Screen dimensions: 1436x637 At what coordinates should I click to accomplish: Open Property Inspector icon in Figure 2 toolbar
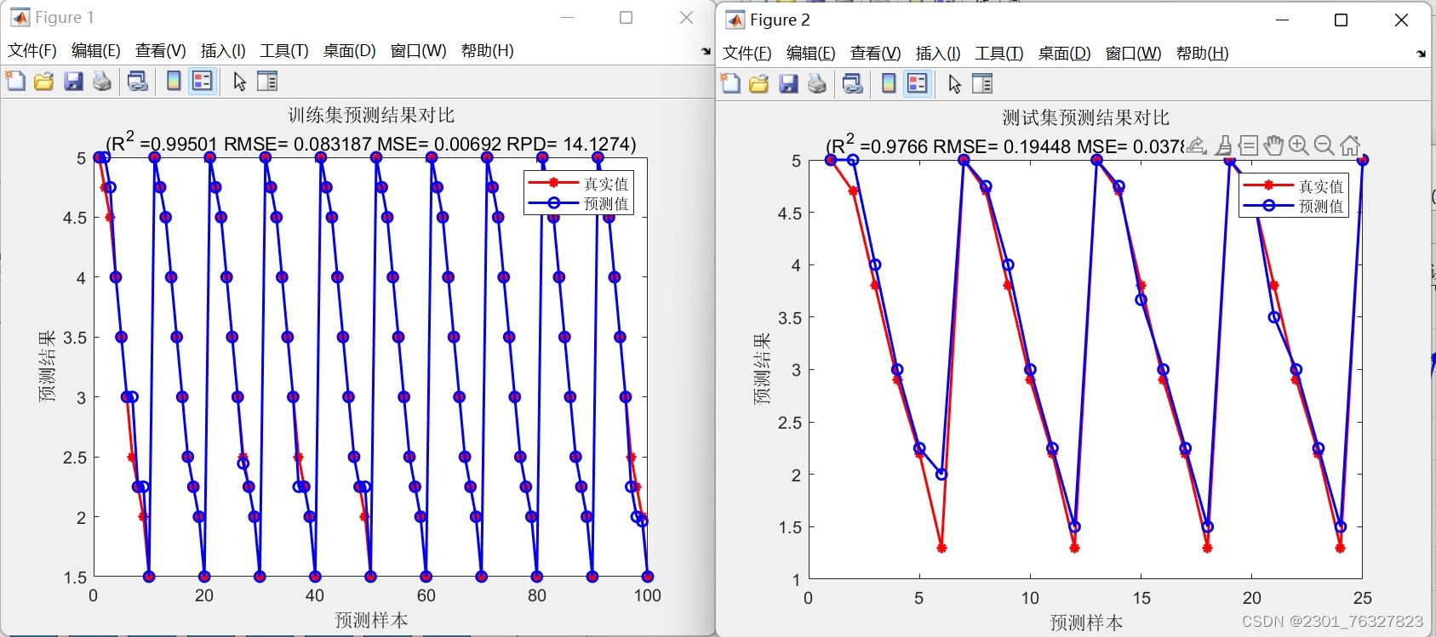982,84
